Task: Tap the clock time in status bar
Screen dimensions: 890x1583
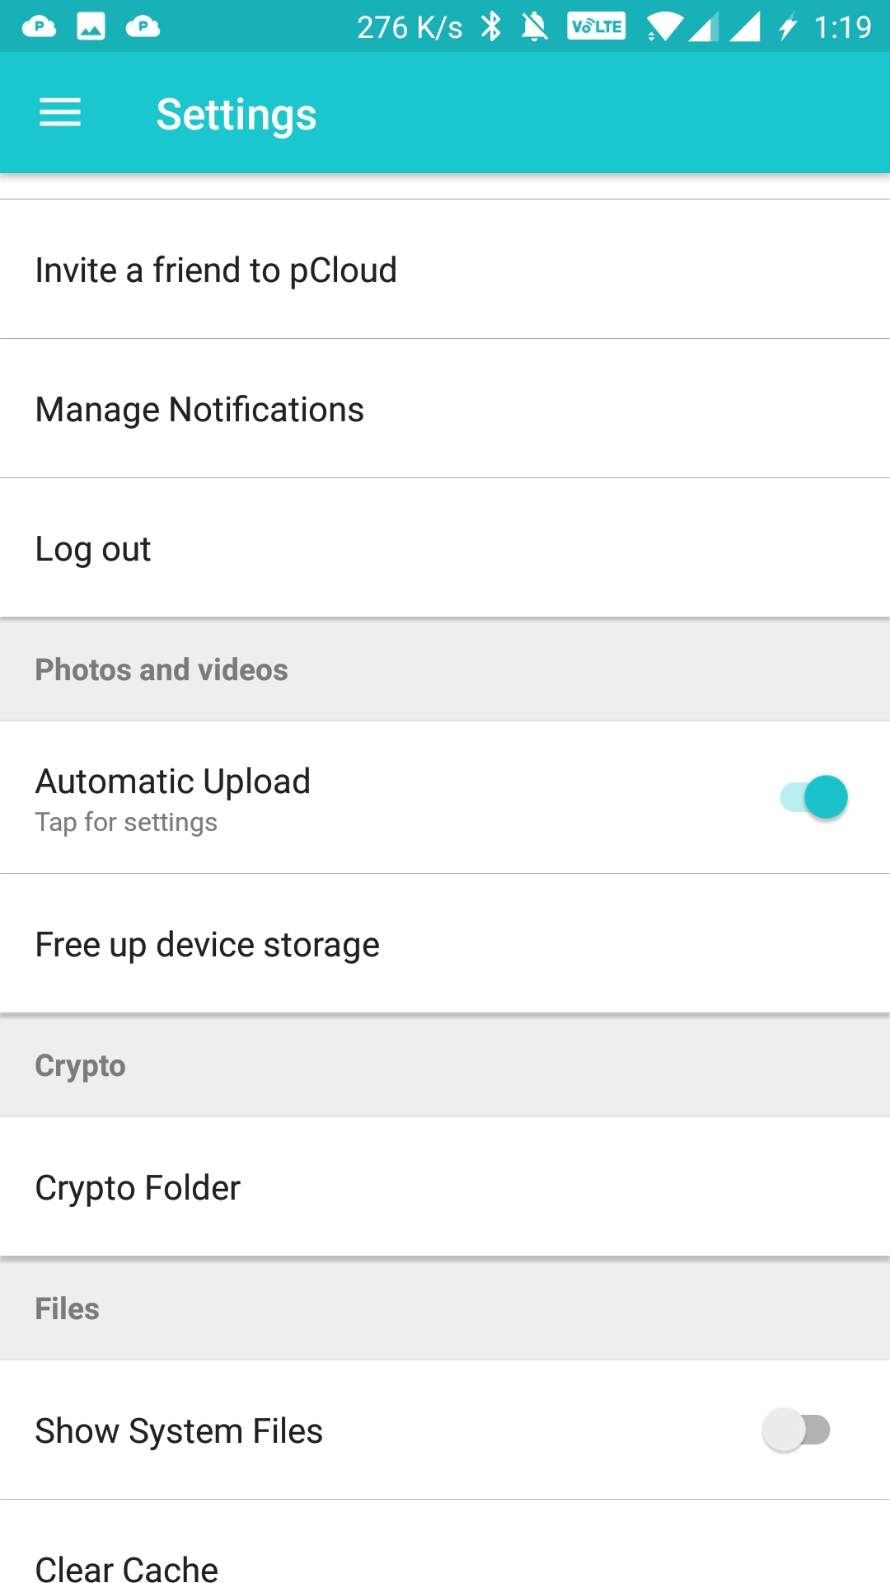Action: click(842, 27)
